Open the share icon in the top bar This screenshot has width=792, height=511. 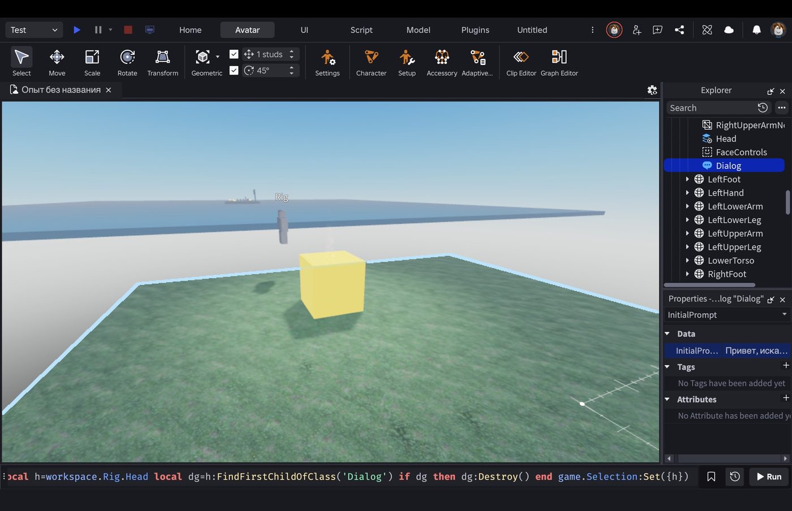point(679,30)
